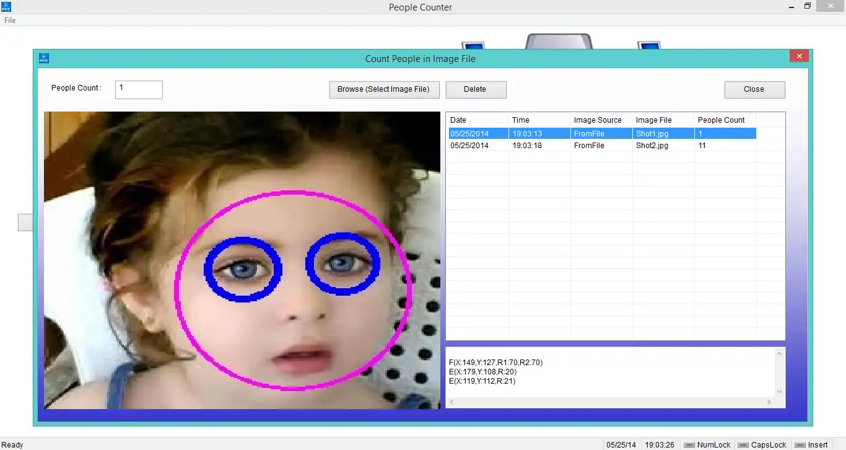This screenshot has height=450, width=846.
Task: Select the Shot1.jpg row
Action: 601,134
